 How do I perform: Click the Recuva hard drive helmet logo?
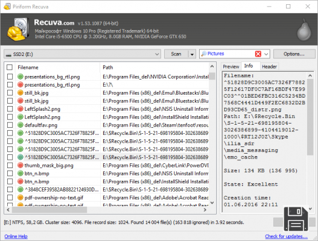point(17,29)
